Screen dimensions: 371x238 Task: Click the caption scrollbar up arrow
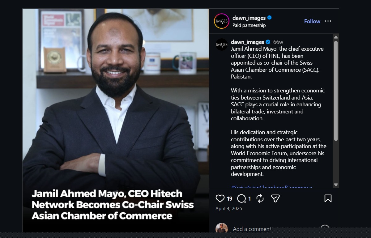tap(336, 37)
